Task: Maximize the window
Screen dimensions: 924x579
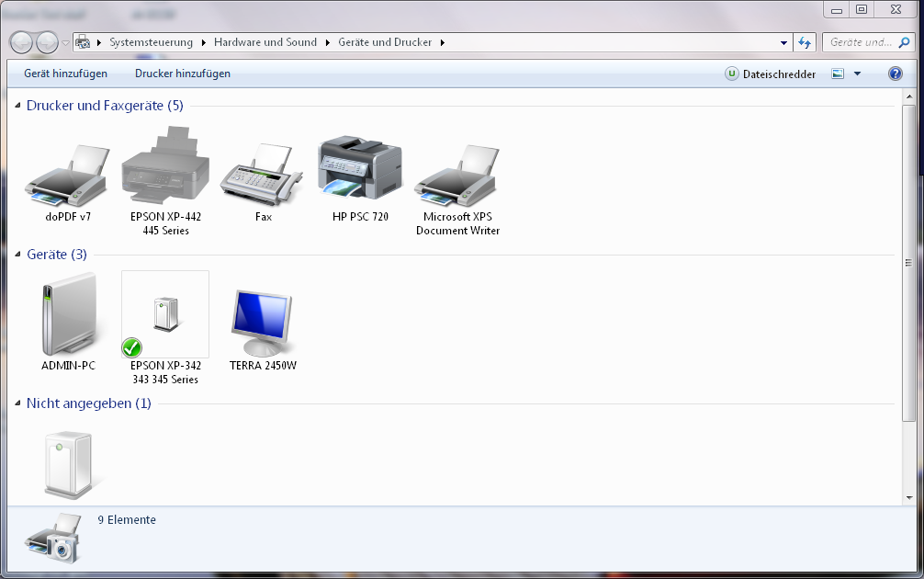Action: (x=862, y=9)
